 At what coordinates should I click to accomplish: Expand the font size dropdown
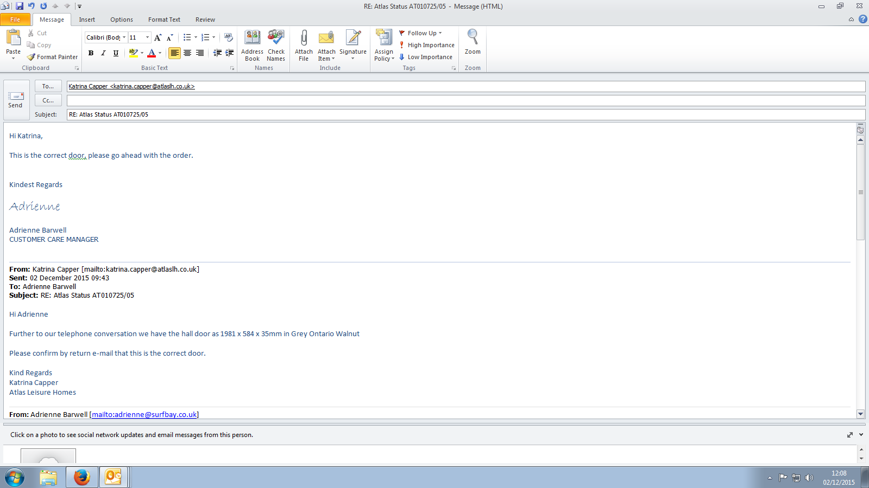pyautogui.click(x=147, y=37)
